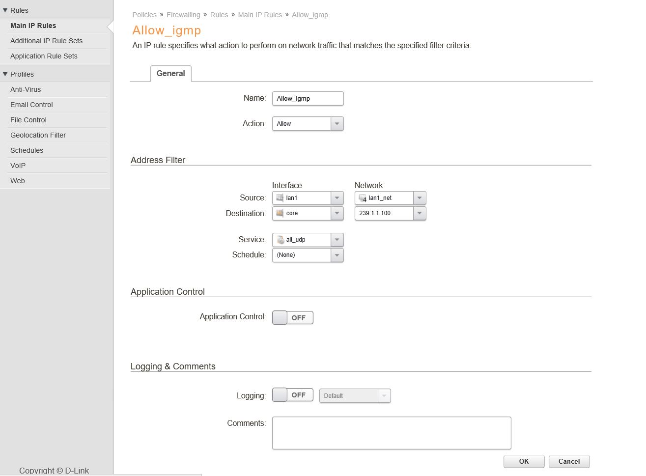Open the Schedule dropdown

[x=337, y=255]
